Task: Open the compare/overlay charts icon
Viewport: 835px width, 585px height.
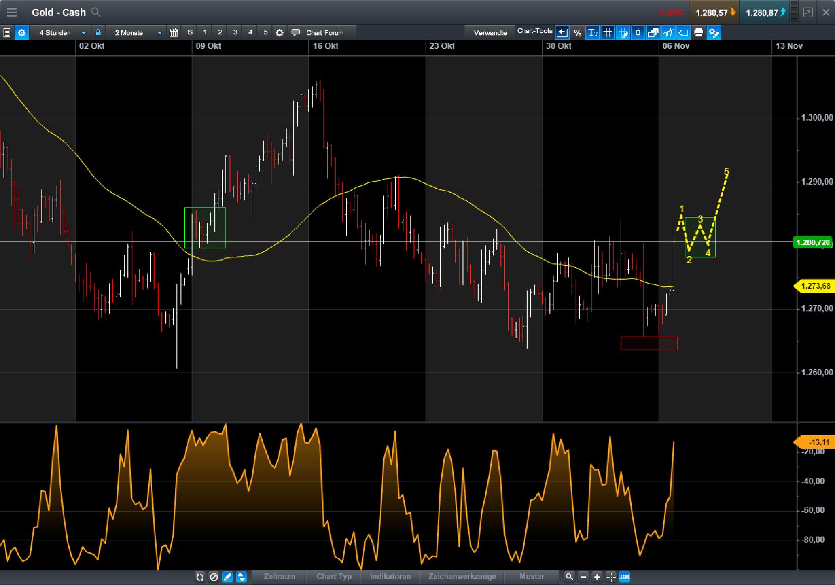Action: click(653, 32)
